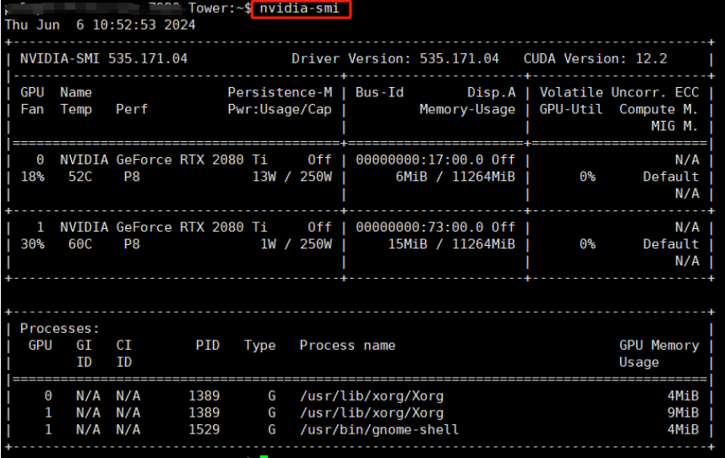Screen dimensions: 725x458
Task: Click the 52C temperature value
Action: [80, 177]
